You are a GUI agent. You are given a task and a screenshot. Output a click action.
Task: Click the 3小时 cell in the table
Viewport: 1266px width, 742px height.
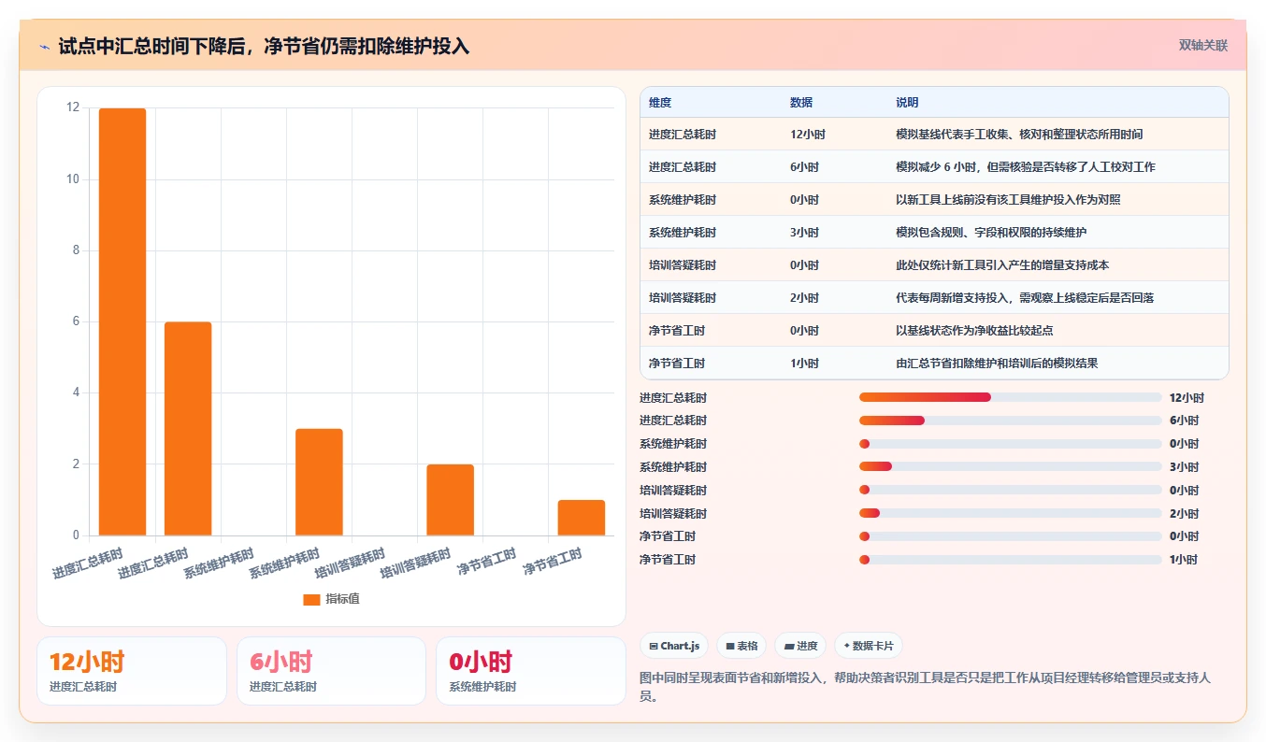pyautogui.click(x=805, y=233)
